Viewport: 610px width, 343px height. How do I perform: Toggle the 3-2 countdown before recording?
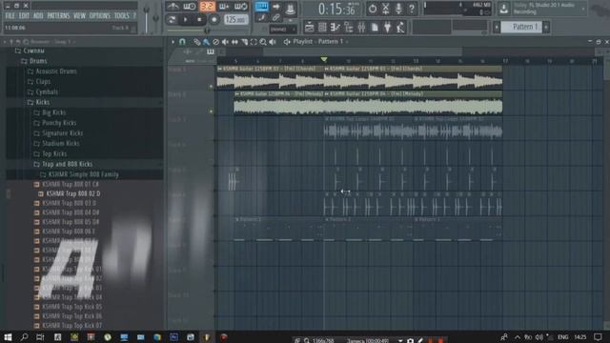coord(207,7)
